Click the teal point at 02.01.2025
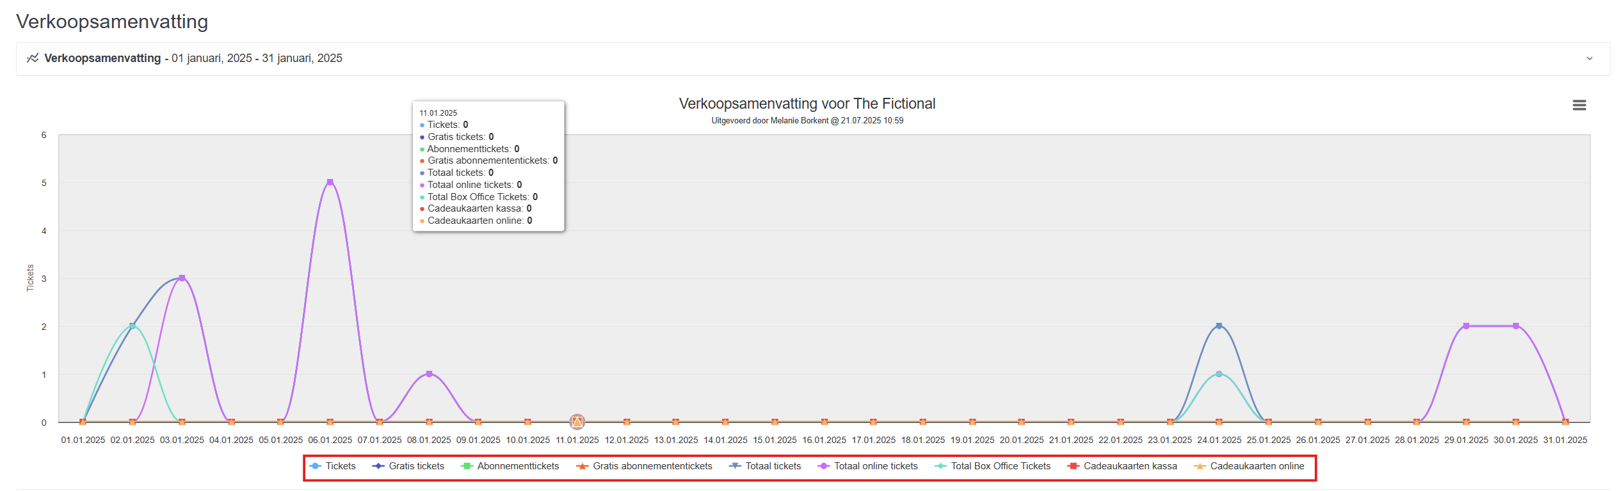Screen dimensions: 1624x491 coord(133,326)
